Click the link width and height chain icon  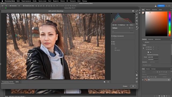(x=143, y=48)
